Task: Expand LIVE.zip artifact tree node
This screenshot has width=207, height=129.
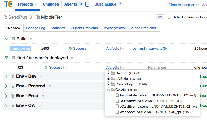Action: [108, 79]
